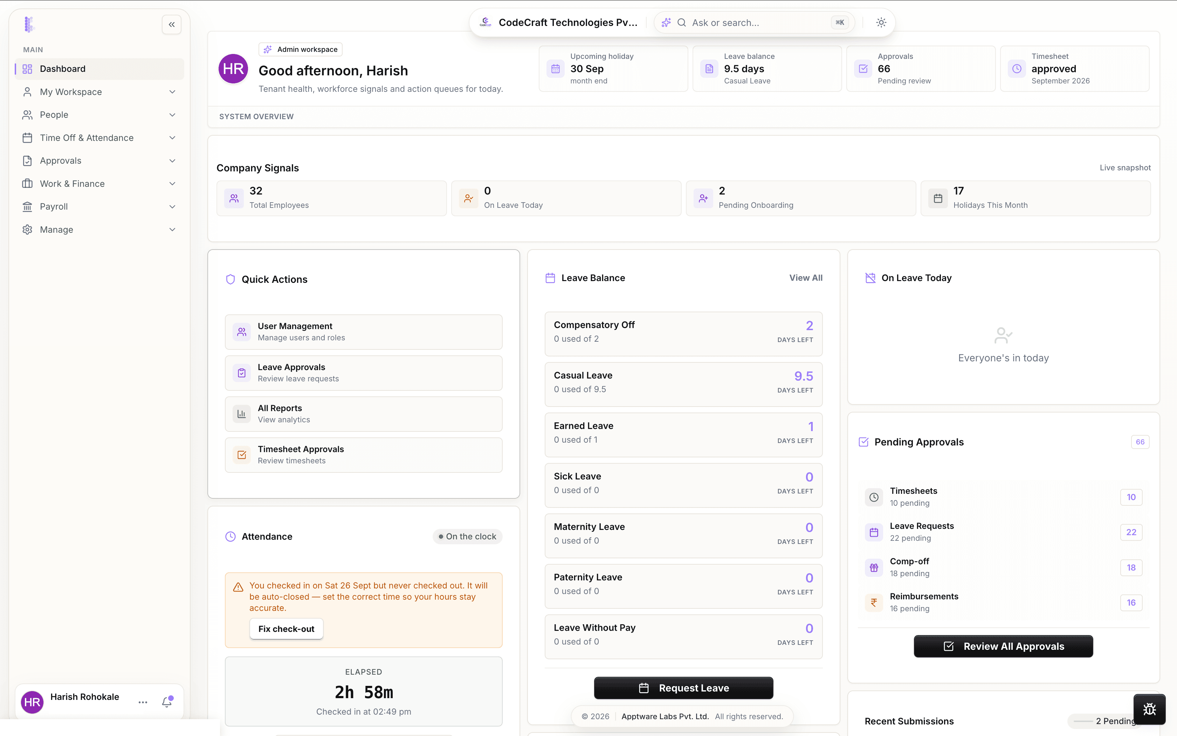
Task: Click the 66 Pending Approvals badge
Action: click(1140, 442)
